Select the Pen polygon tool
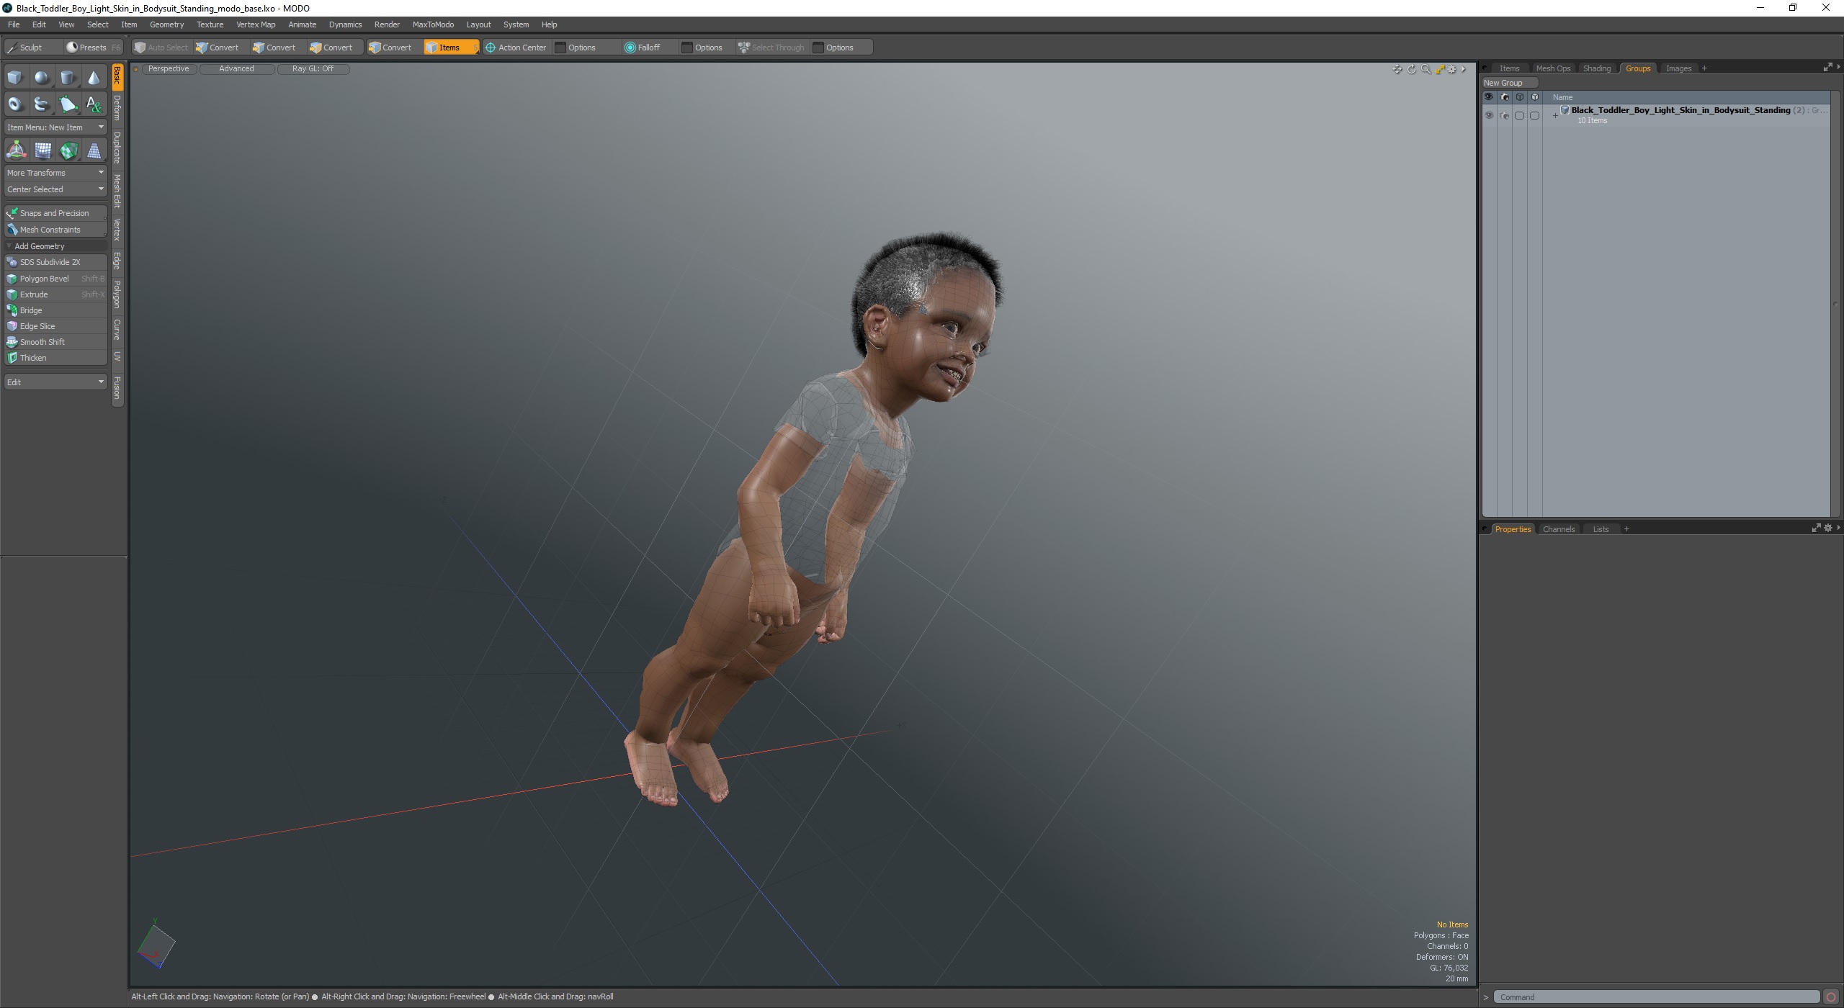 (68, 104)
